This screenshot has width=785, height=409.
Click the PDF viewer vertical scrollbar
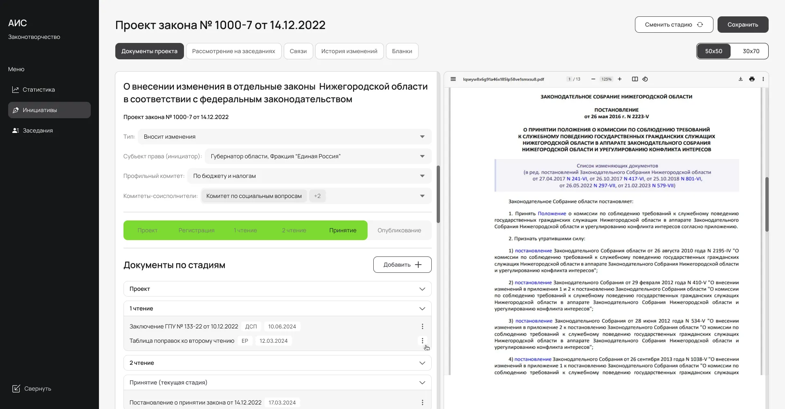pos(767,204)
